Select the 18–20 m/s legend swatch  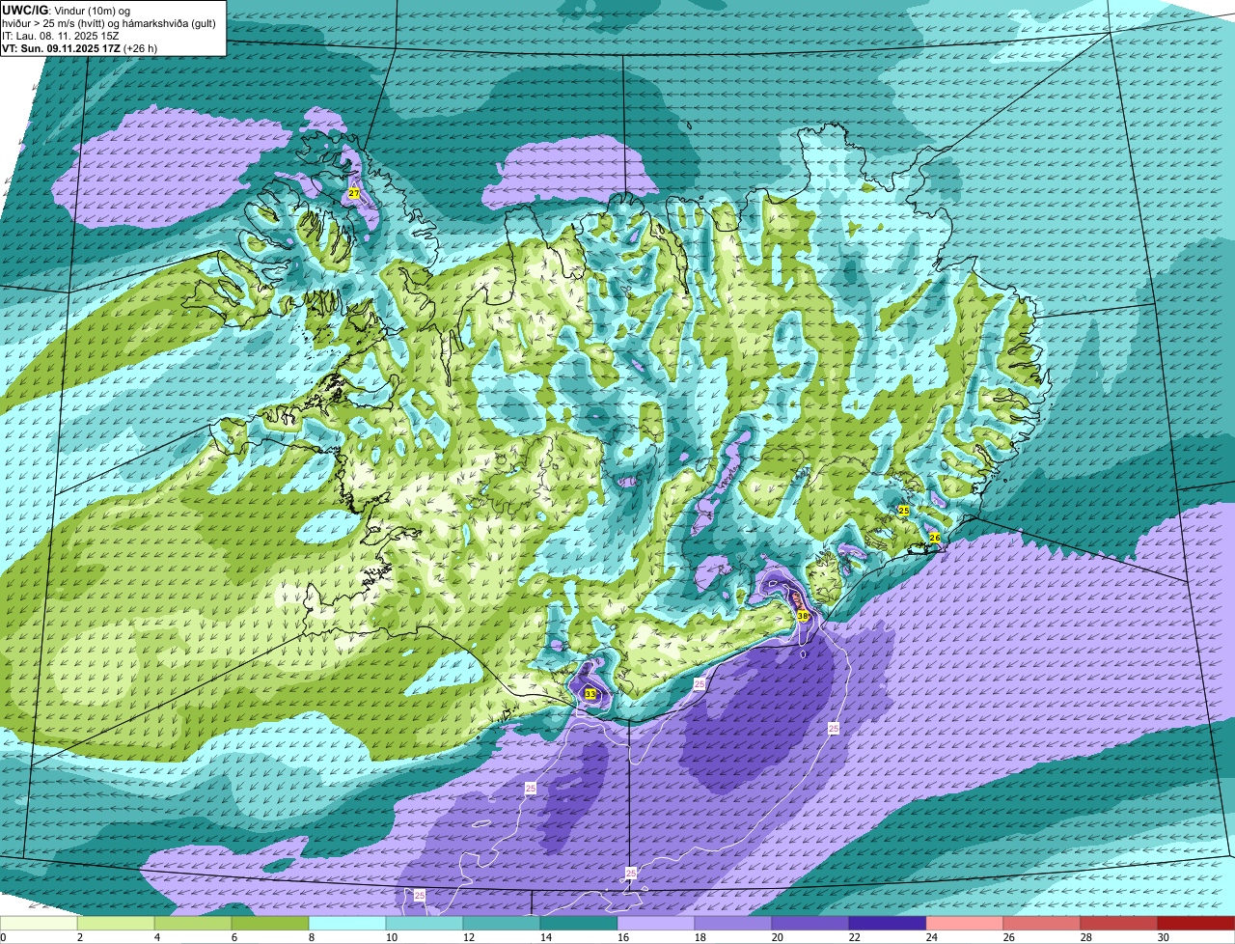(x=733, y=924)
